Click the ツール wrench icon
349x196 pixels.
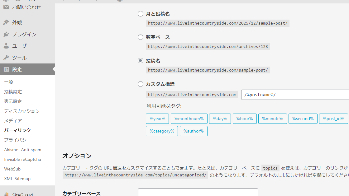tap(6, 58)
